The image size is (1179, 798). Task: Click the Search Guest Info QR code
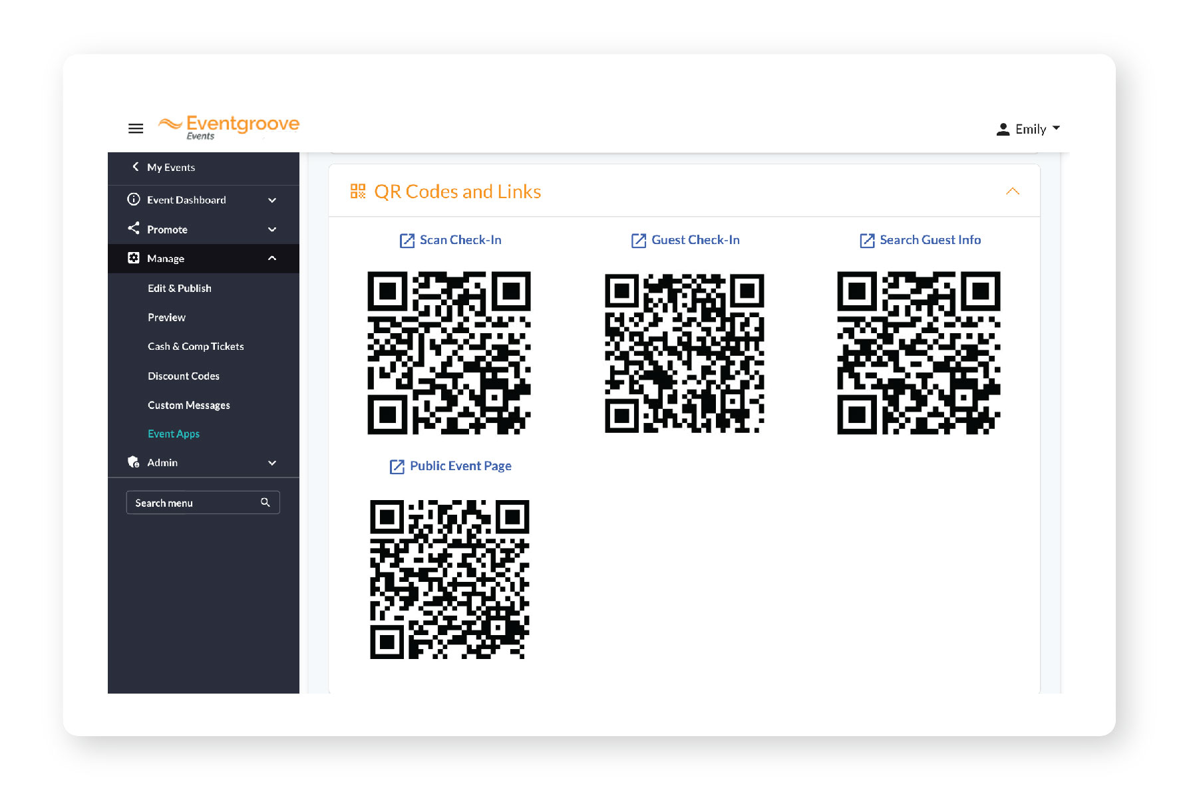(919, 353)
